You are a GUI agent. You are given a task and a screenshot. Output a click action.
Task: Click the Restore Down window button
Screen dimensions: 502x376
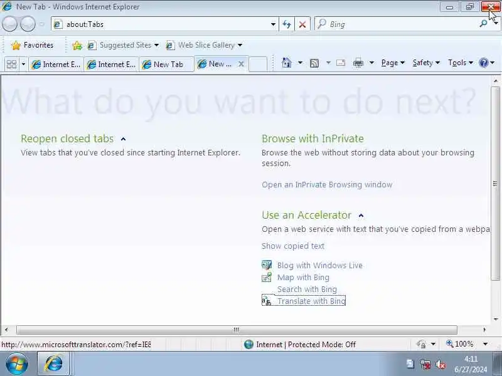(x=470, y=7)
